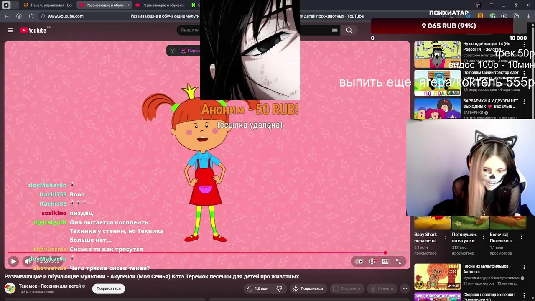
Task: Switch to theater mode in the player
Action: coord(385,261)
